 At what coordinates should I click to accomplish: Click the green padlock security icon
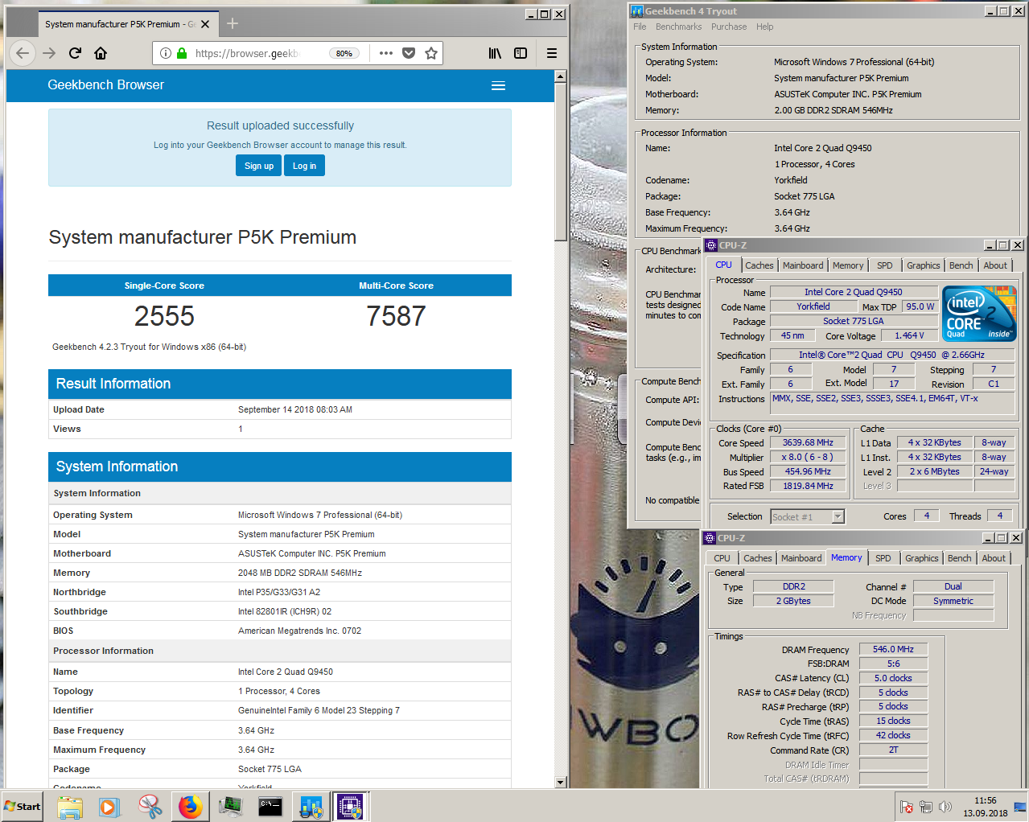point(182,53)
